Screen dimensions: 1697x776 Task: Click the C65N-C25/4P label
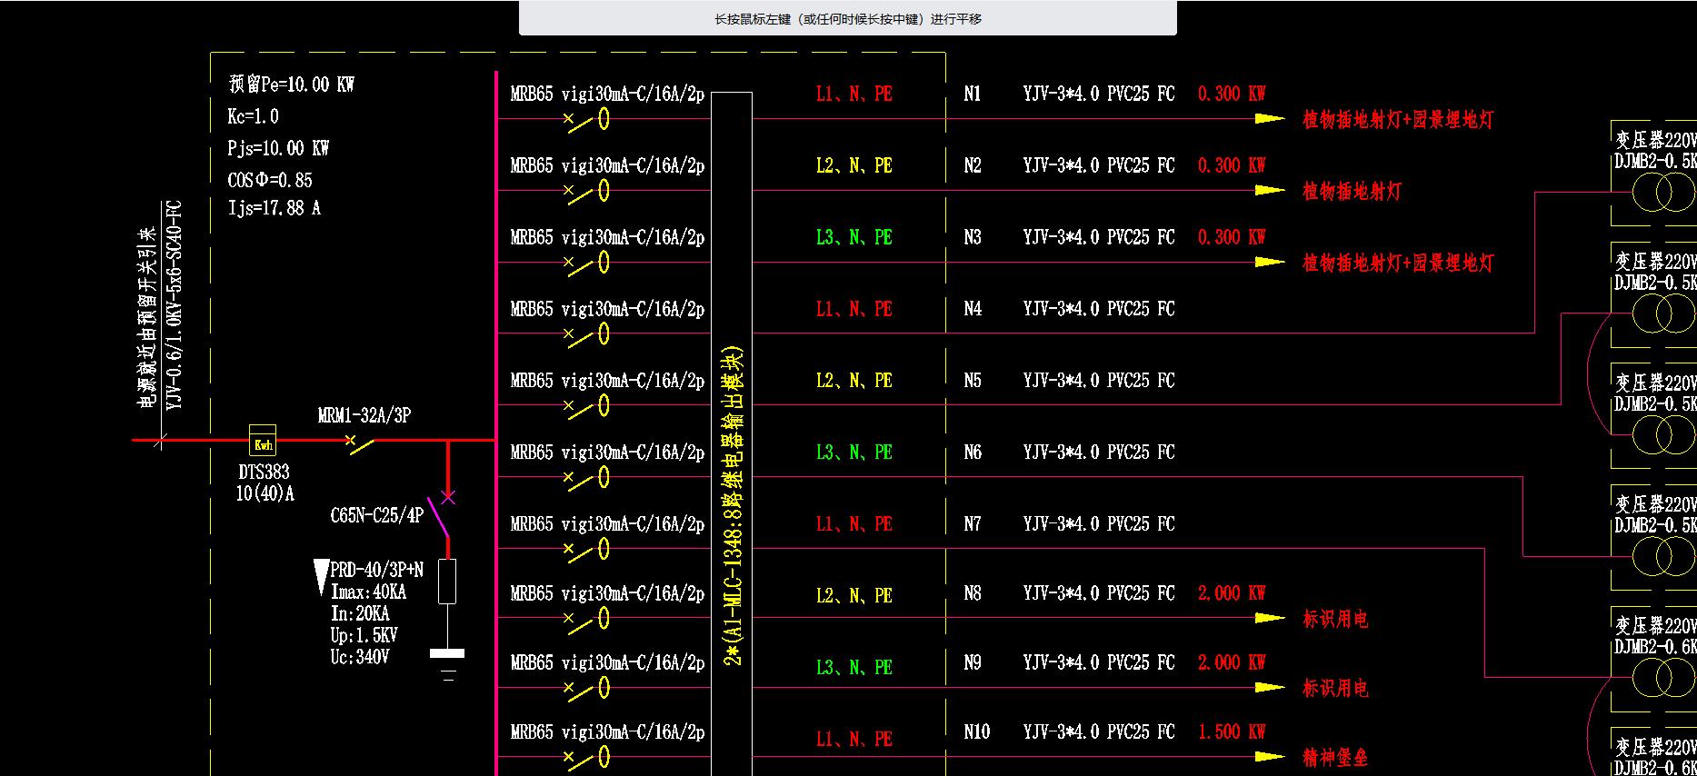click(376, 515)
